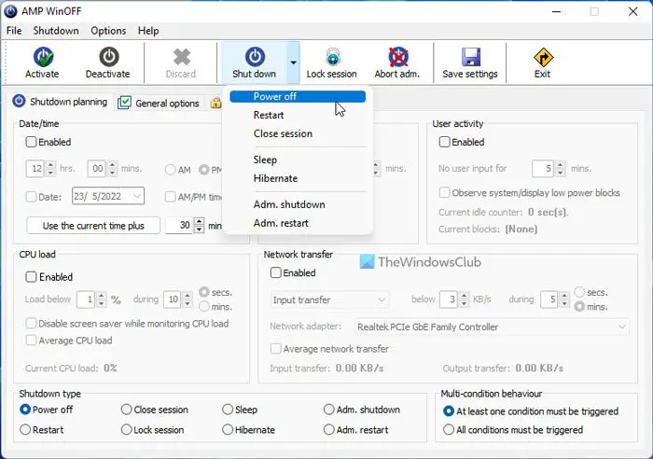Select All conditions must be triggered

(449, 429)
